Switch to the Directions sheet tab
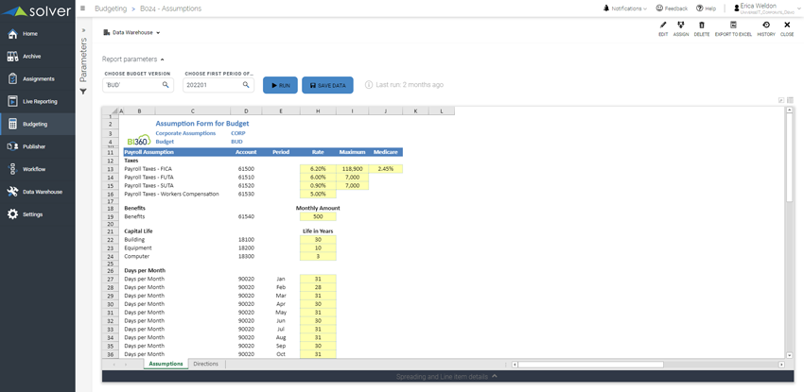804x392 pixels. click(205, 364)
